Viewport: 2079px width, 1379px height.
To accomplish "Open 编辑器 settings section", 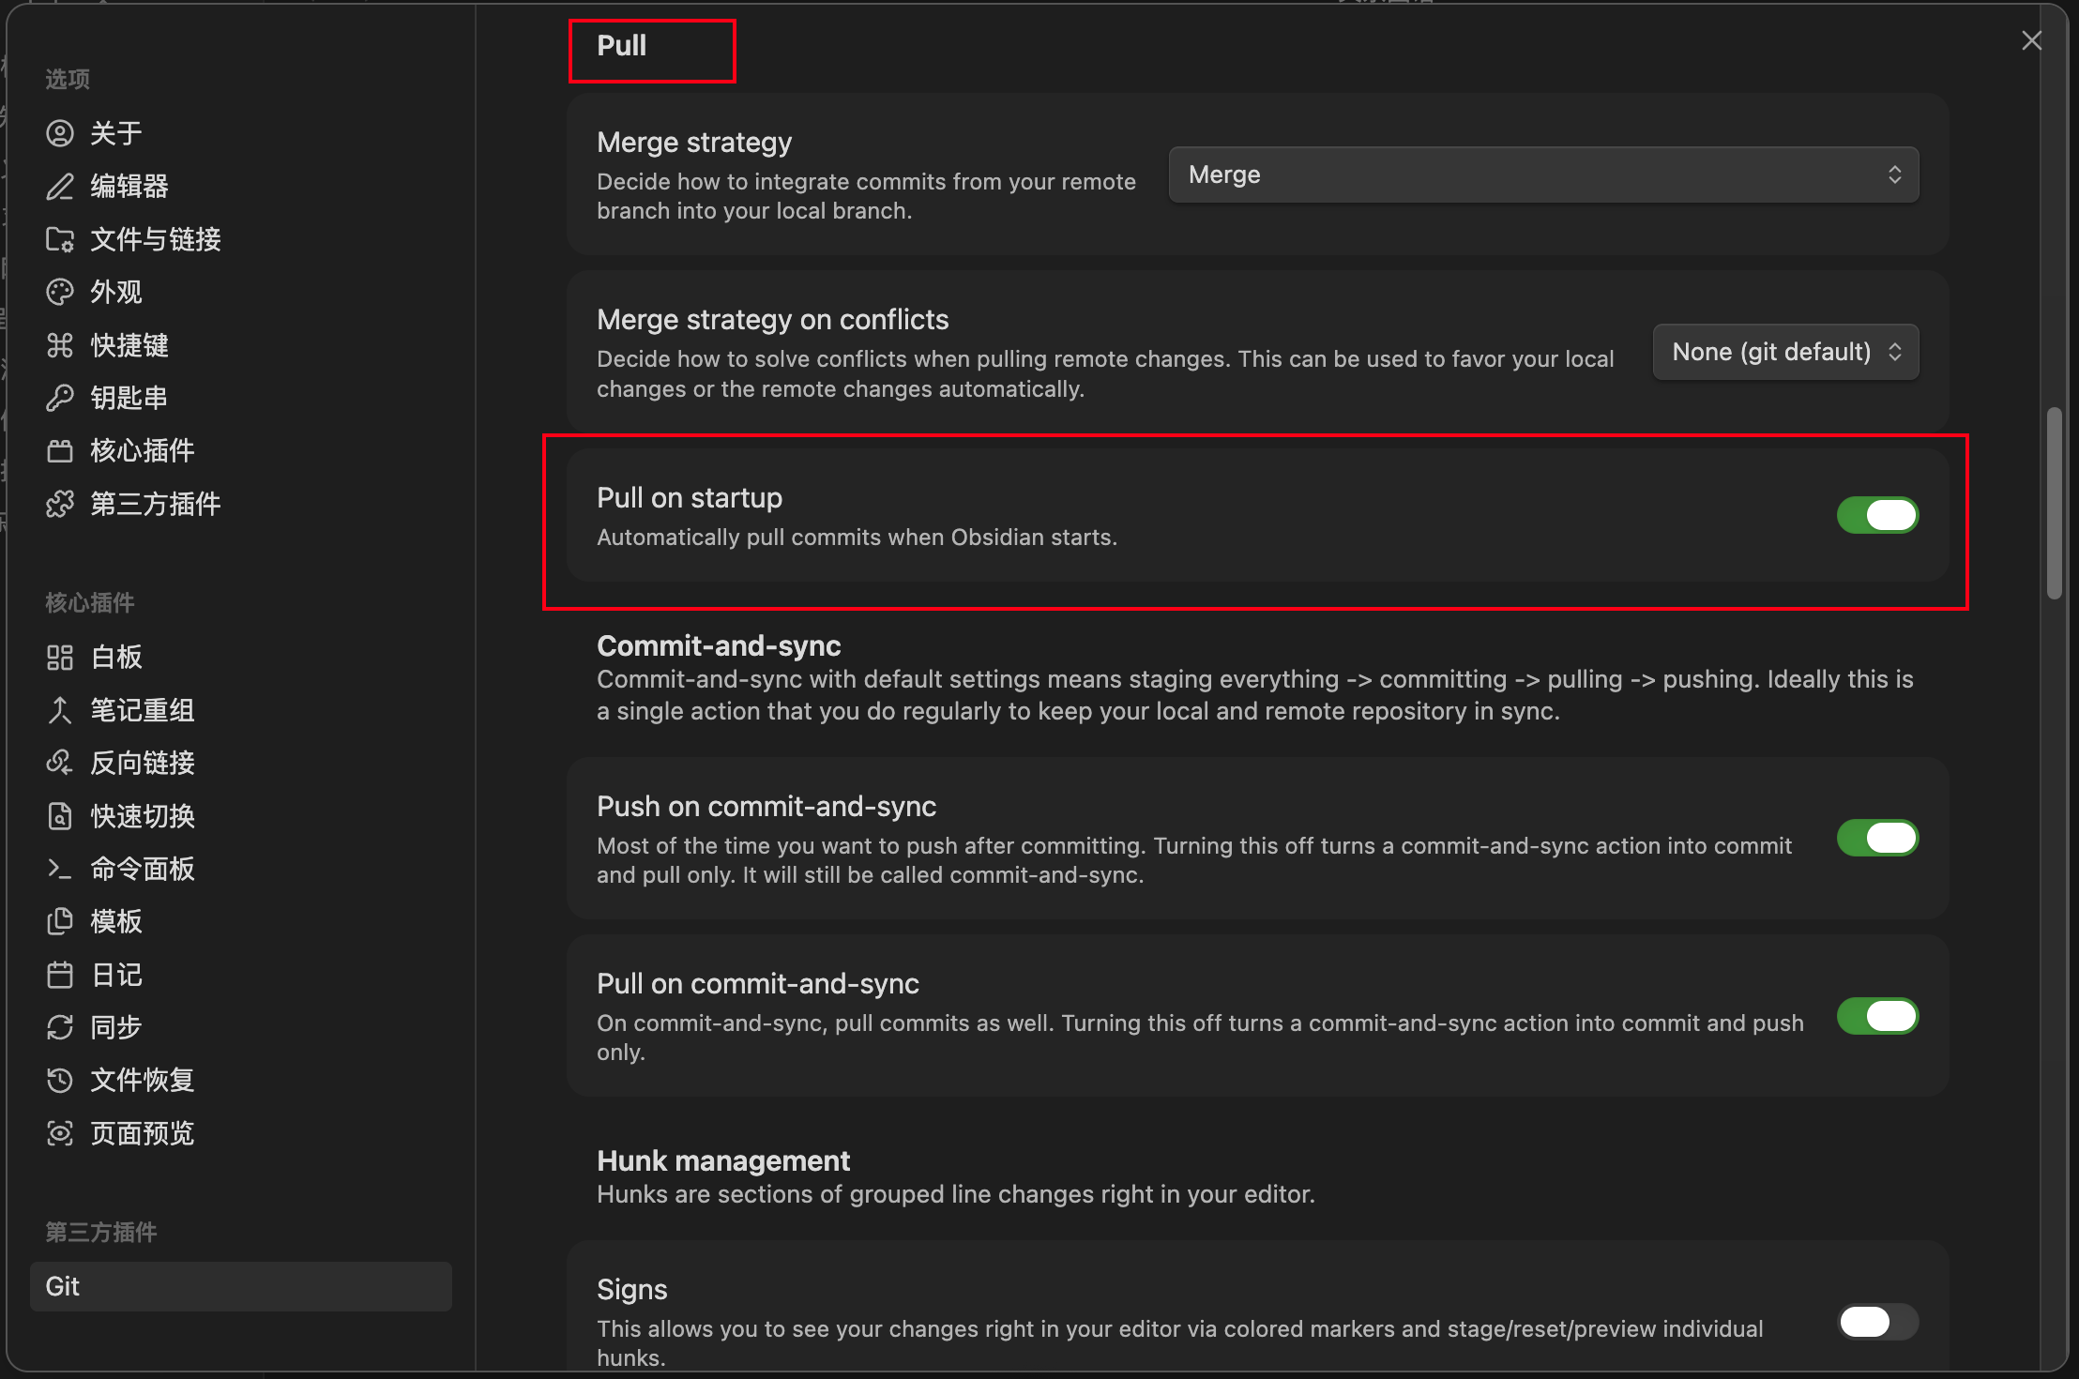I will (241, 187).
